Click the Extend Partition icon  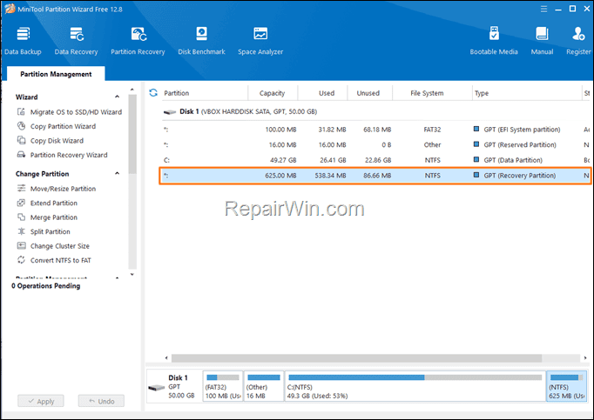21,203
